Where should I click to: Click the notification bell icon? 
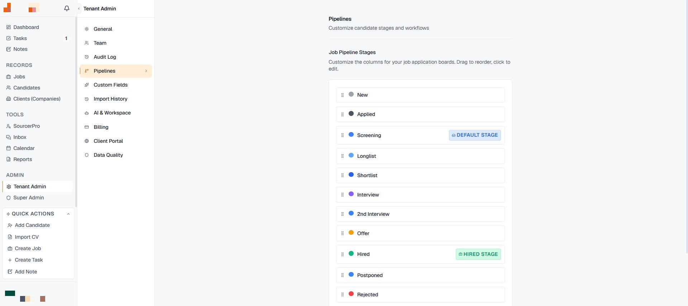[67, 8]
